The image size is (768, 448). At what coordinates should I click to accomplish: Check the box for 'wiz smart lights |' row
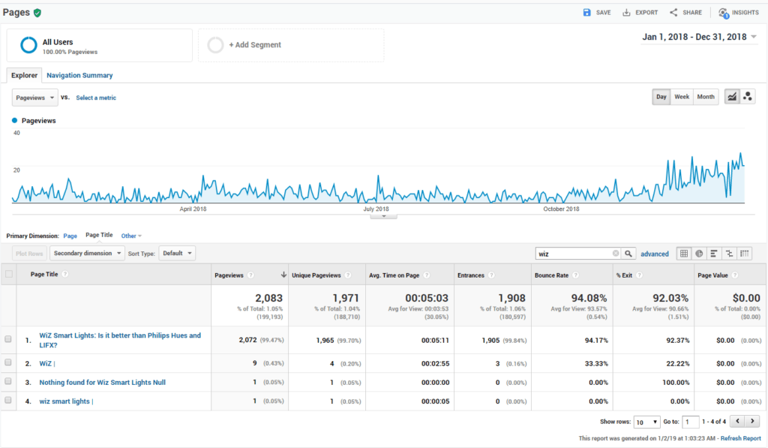(x=7, y=400)
